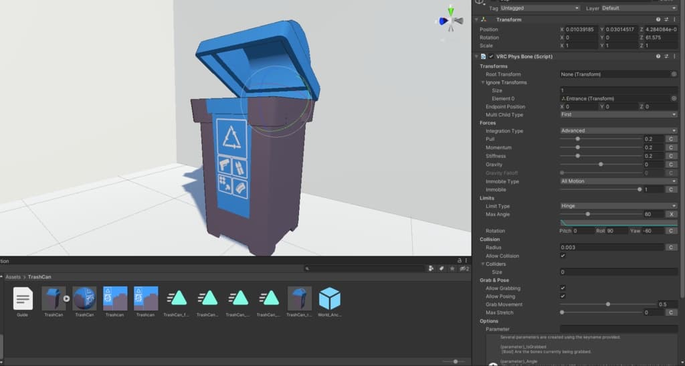This screenshot has height=366, width=685.
Task: Select the material sphere TrashCan asset
Action: pos(84,298)
